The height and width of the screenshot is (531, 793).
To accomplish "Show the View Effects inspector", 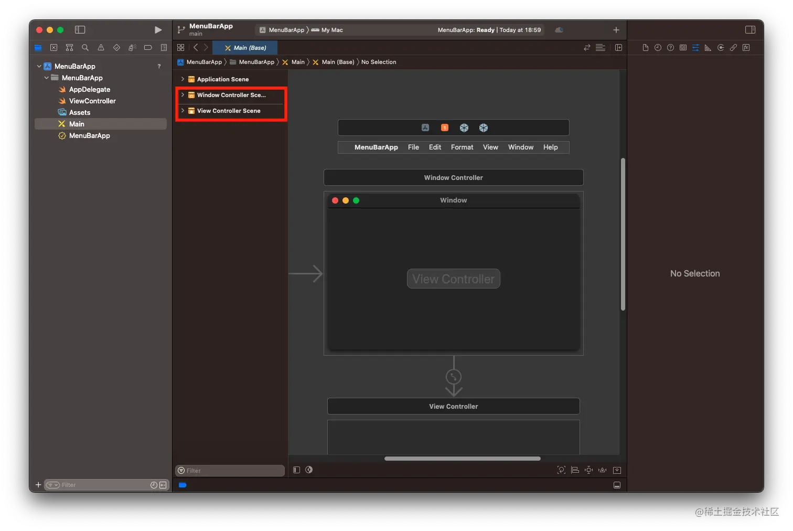I will [746, 48].
